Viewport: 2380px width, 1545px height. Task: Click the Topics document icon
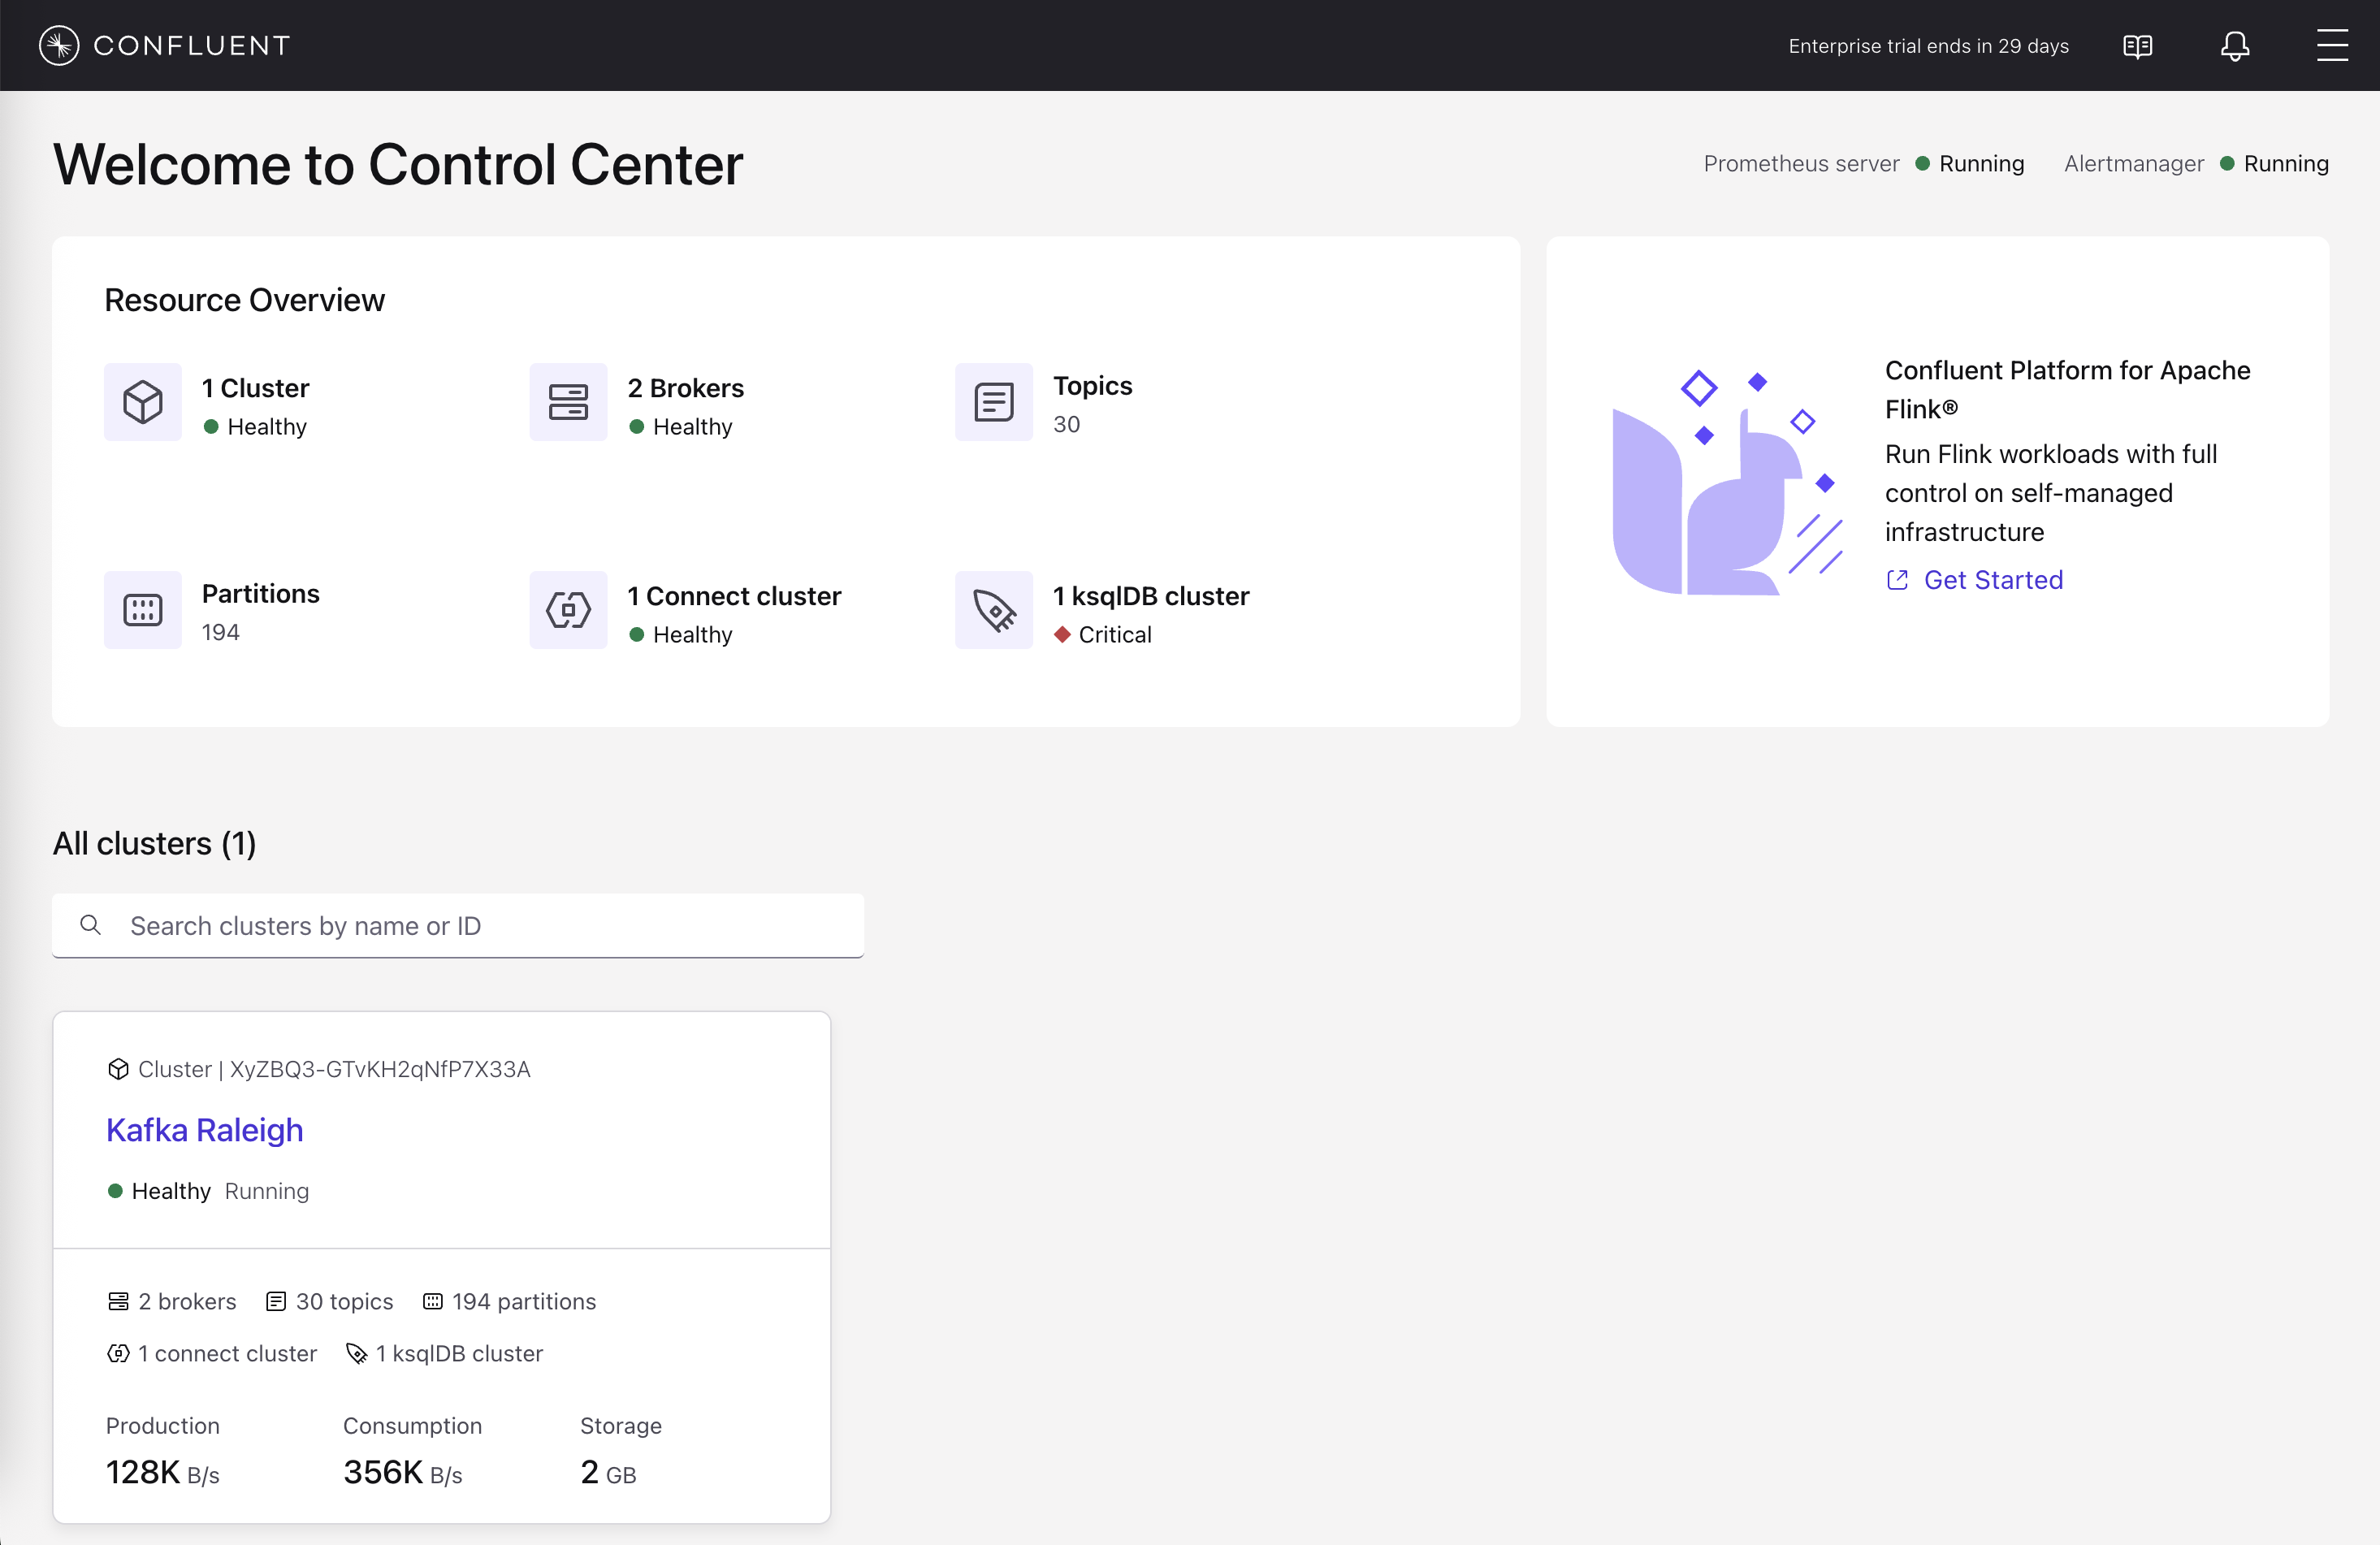pyautogui.click(x=993, y=402)
